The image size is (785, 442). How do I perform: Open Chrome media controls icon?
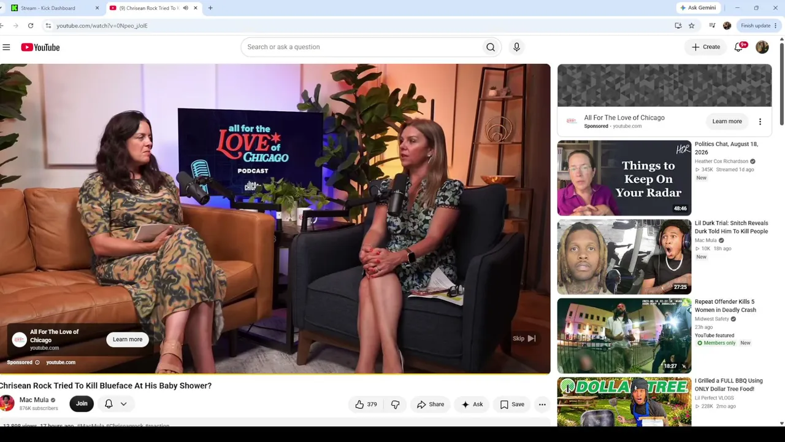tap(712, 26)
